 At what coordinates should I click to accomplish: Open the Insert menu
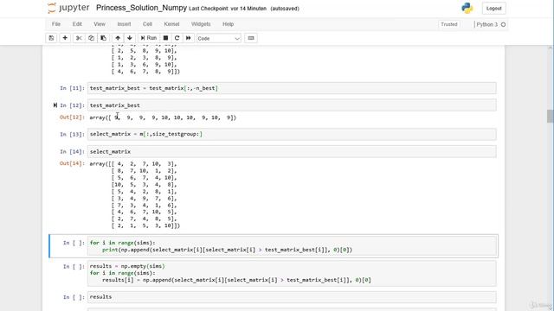pyautogui.click(x=124, y=24)
